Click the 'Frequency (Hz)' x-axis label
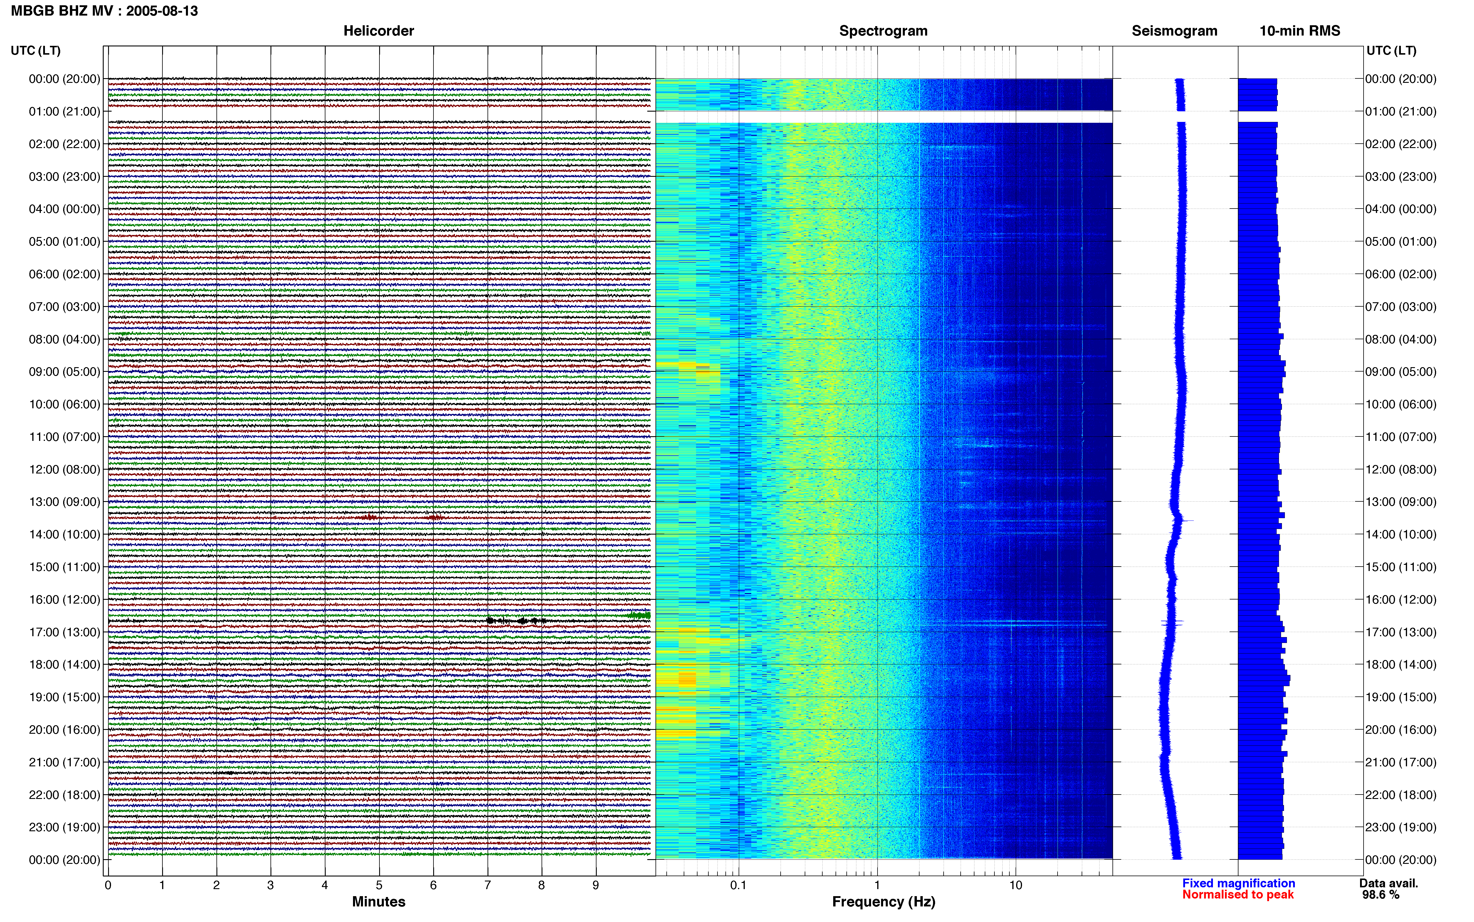 pyautogui.click(x=883, y=902)
